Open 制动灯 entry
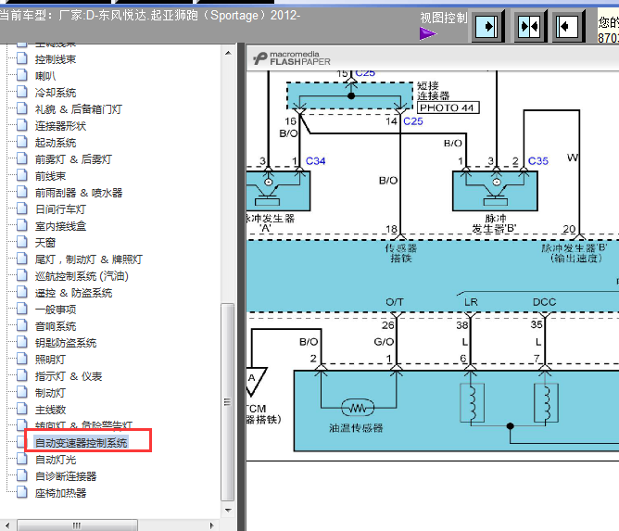The height and width of the screenshot is (531, 619). pos(50,393)
